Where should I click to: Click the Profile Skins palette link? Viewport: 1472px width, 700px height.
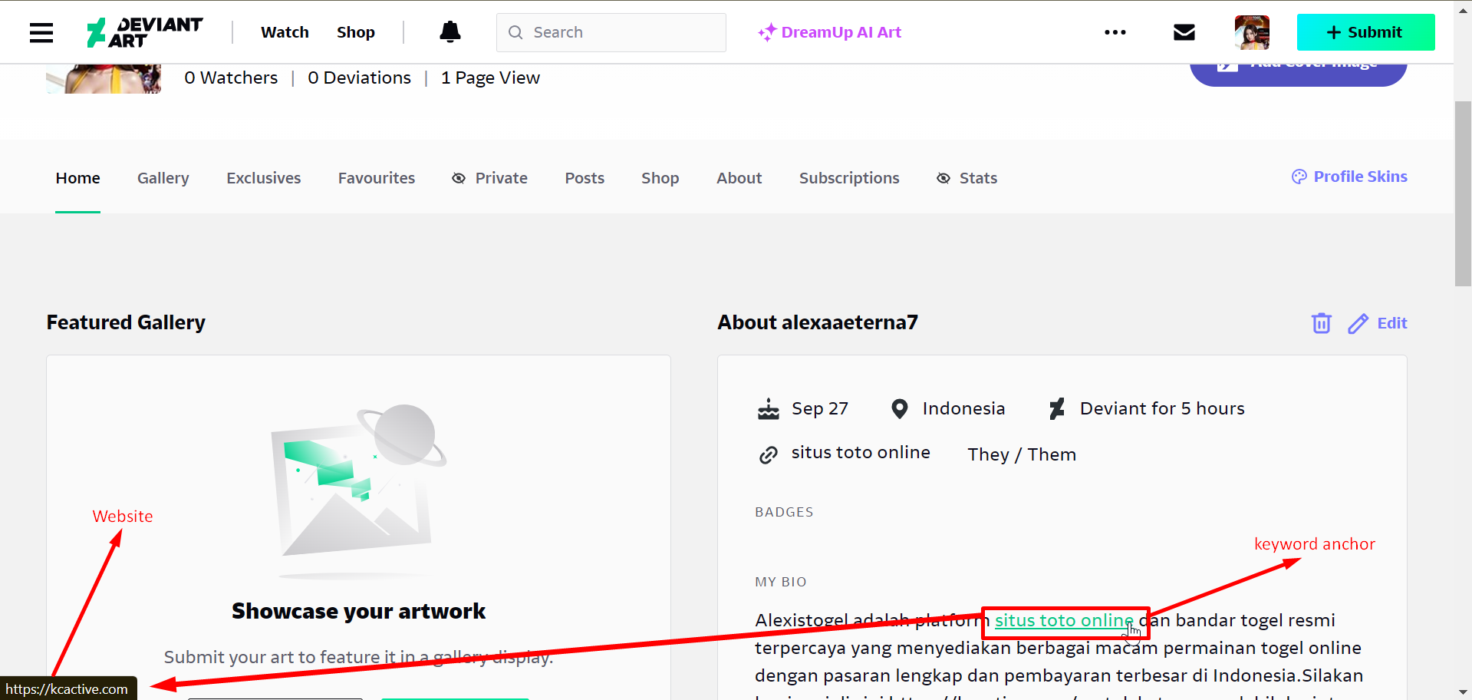[1349, 177]
